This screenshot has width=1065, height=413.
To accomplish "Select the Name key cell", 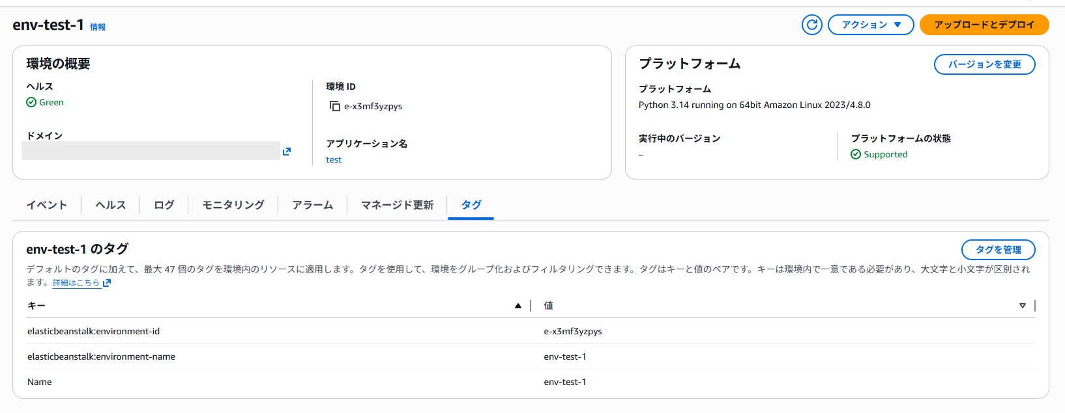I will tap(40, 382).
